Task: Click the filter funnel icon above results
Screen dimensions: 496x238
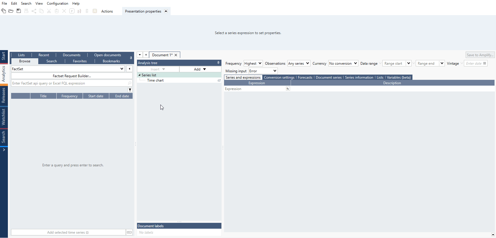Action: tap(130, 90)
